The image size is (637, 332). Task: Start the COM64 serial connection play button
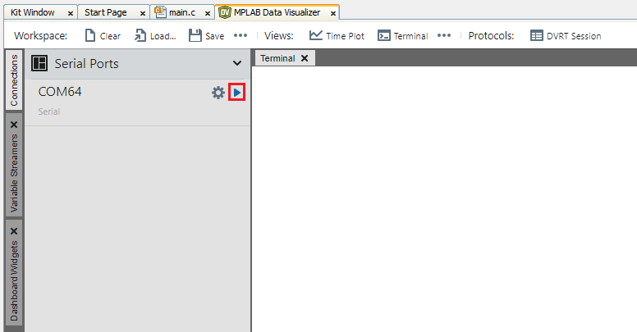(x=237, y=93)
